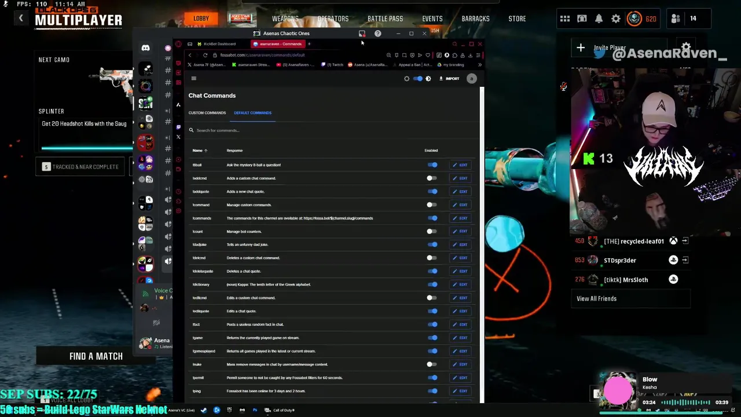This screenshot has width=741, height=417.
Task: Disable the !8ball command toggle
Action: click(432, 165)
